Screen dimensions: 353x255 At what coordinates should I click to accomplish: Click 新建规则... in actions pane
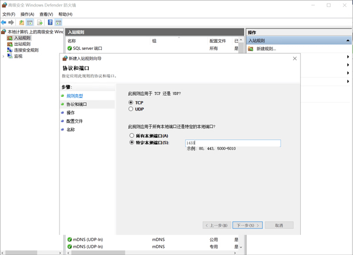(x=267, y=49)
